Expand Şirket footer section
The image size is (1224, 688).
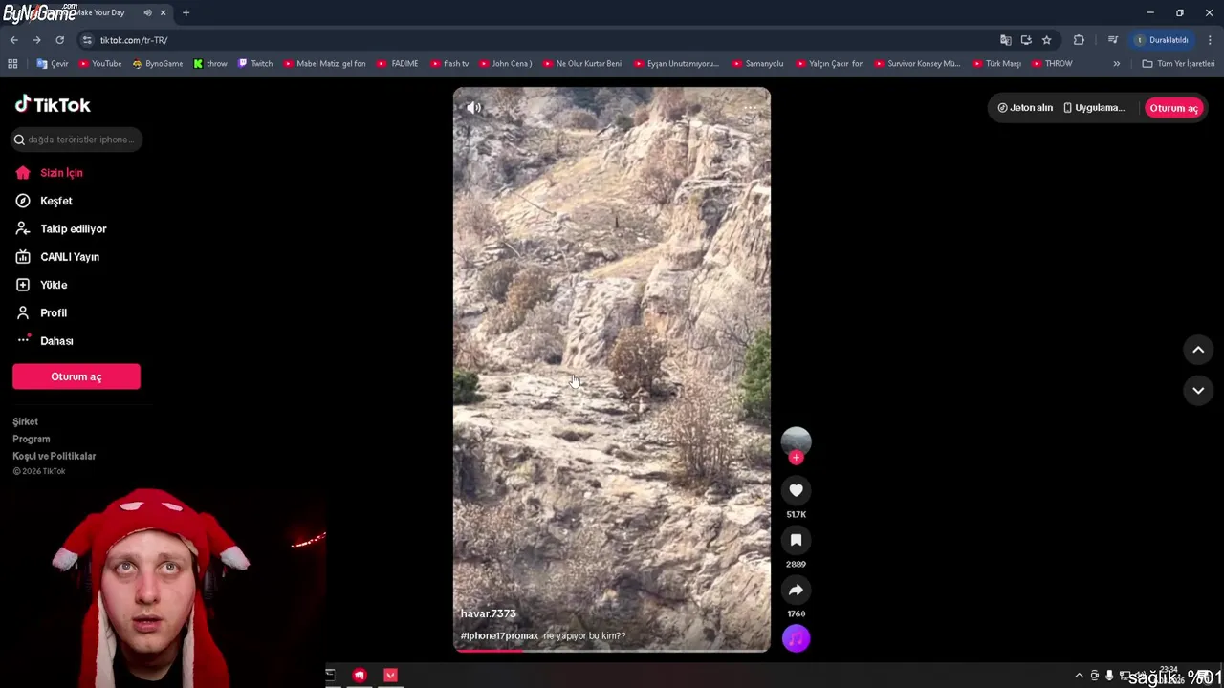click(26, 421)
